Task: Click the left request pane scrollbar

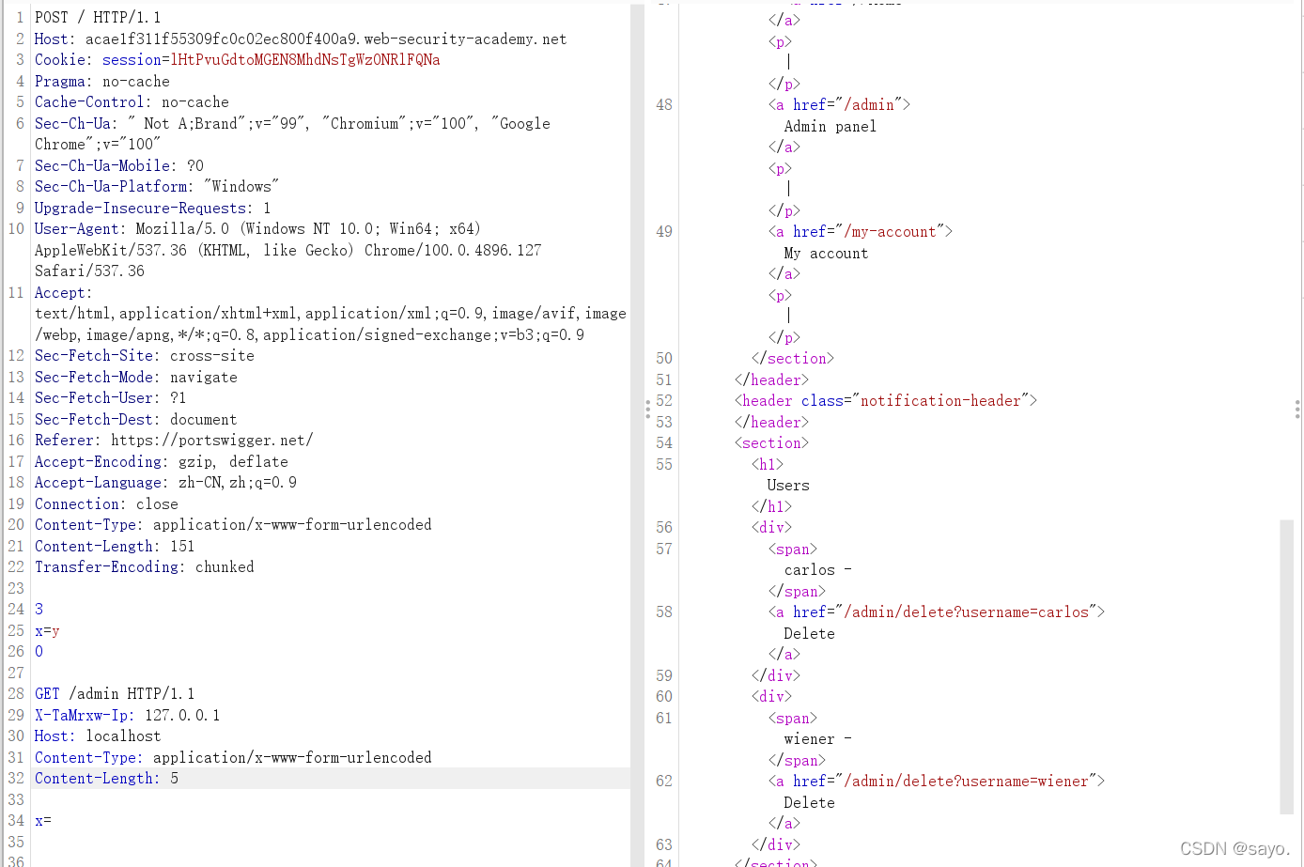Action: pos(637,433)
